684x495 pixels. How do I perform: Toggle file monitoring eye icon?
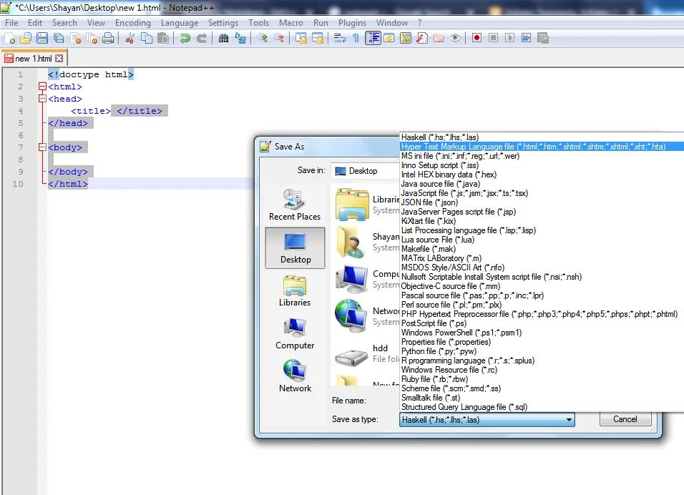click(455, 39)
